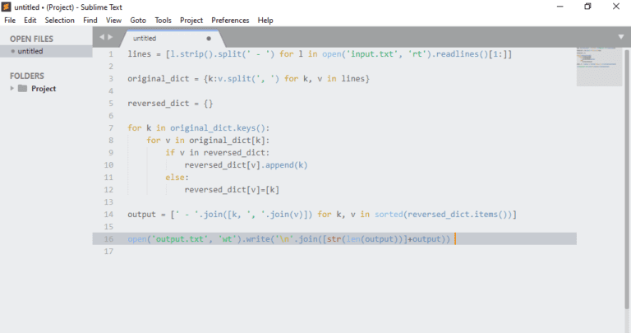The image size is (631, 333).
Task: Click reversed_dict = {} on line 5
Action: 170,104
